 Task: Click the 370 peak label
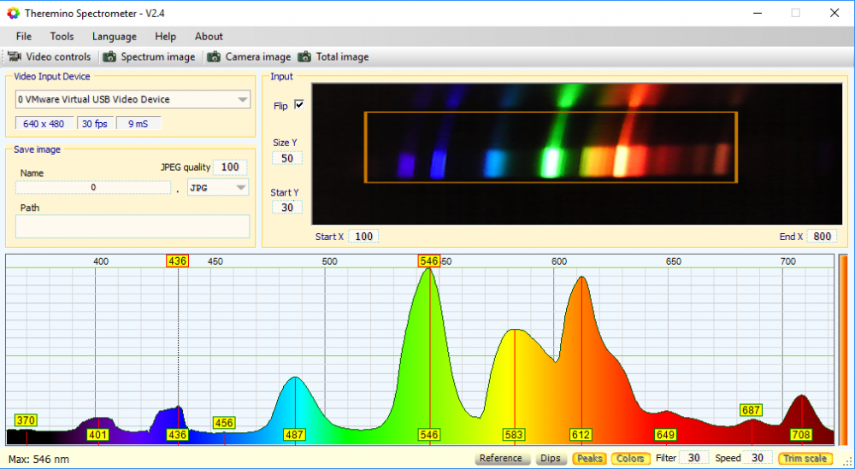coord(26,420)
